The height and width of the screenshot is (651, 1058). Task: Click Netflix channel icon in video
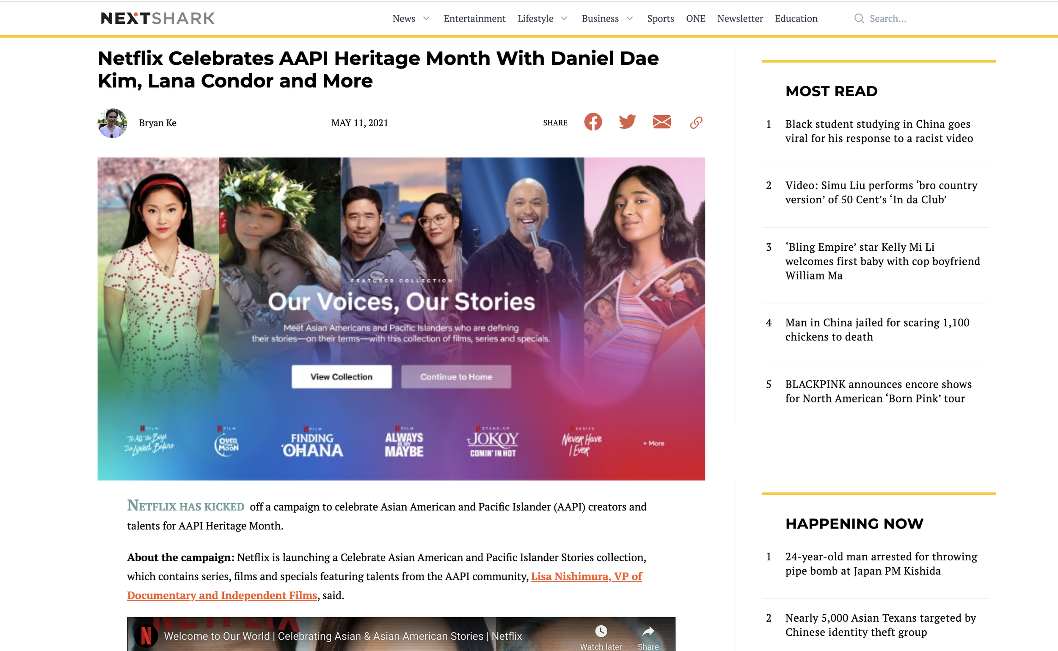146,636
